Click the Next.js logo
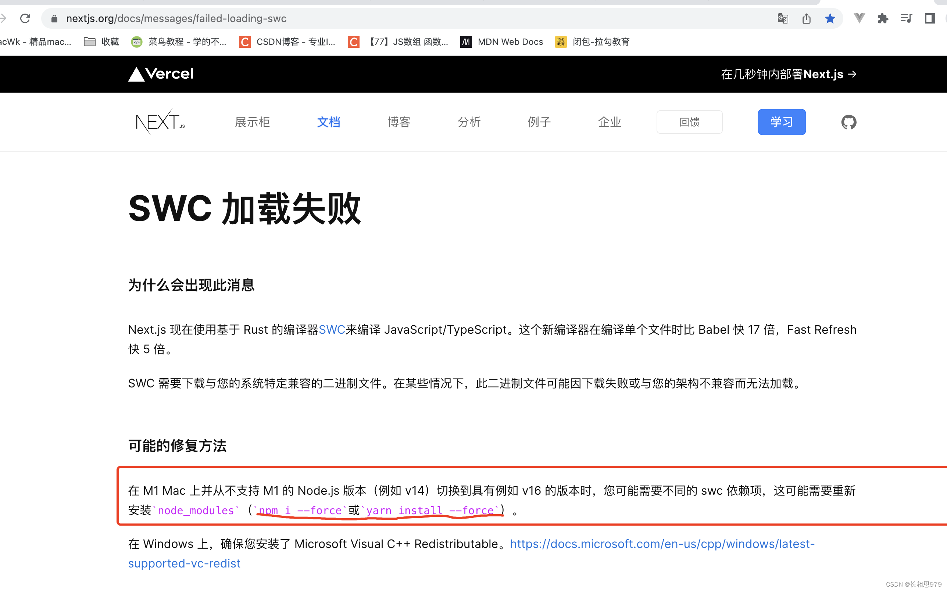This screenshot has height=591, width=947. pos(160,122)
